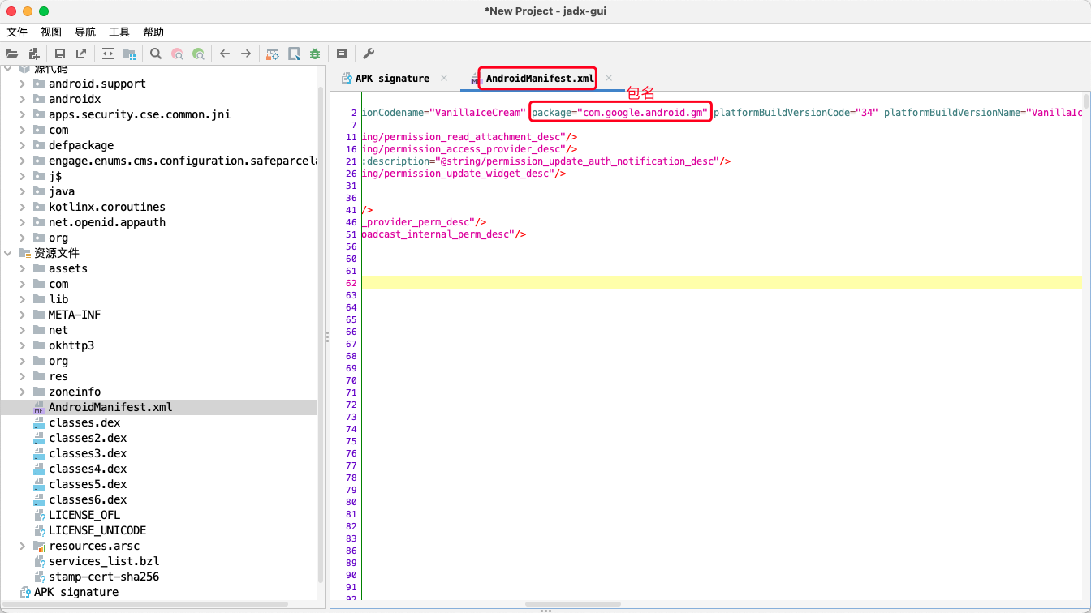Collapse the 资源文件 resources node
The height and width of the screenshot is (613, 1091).
[8, 253]
